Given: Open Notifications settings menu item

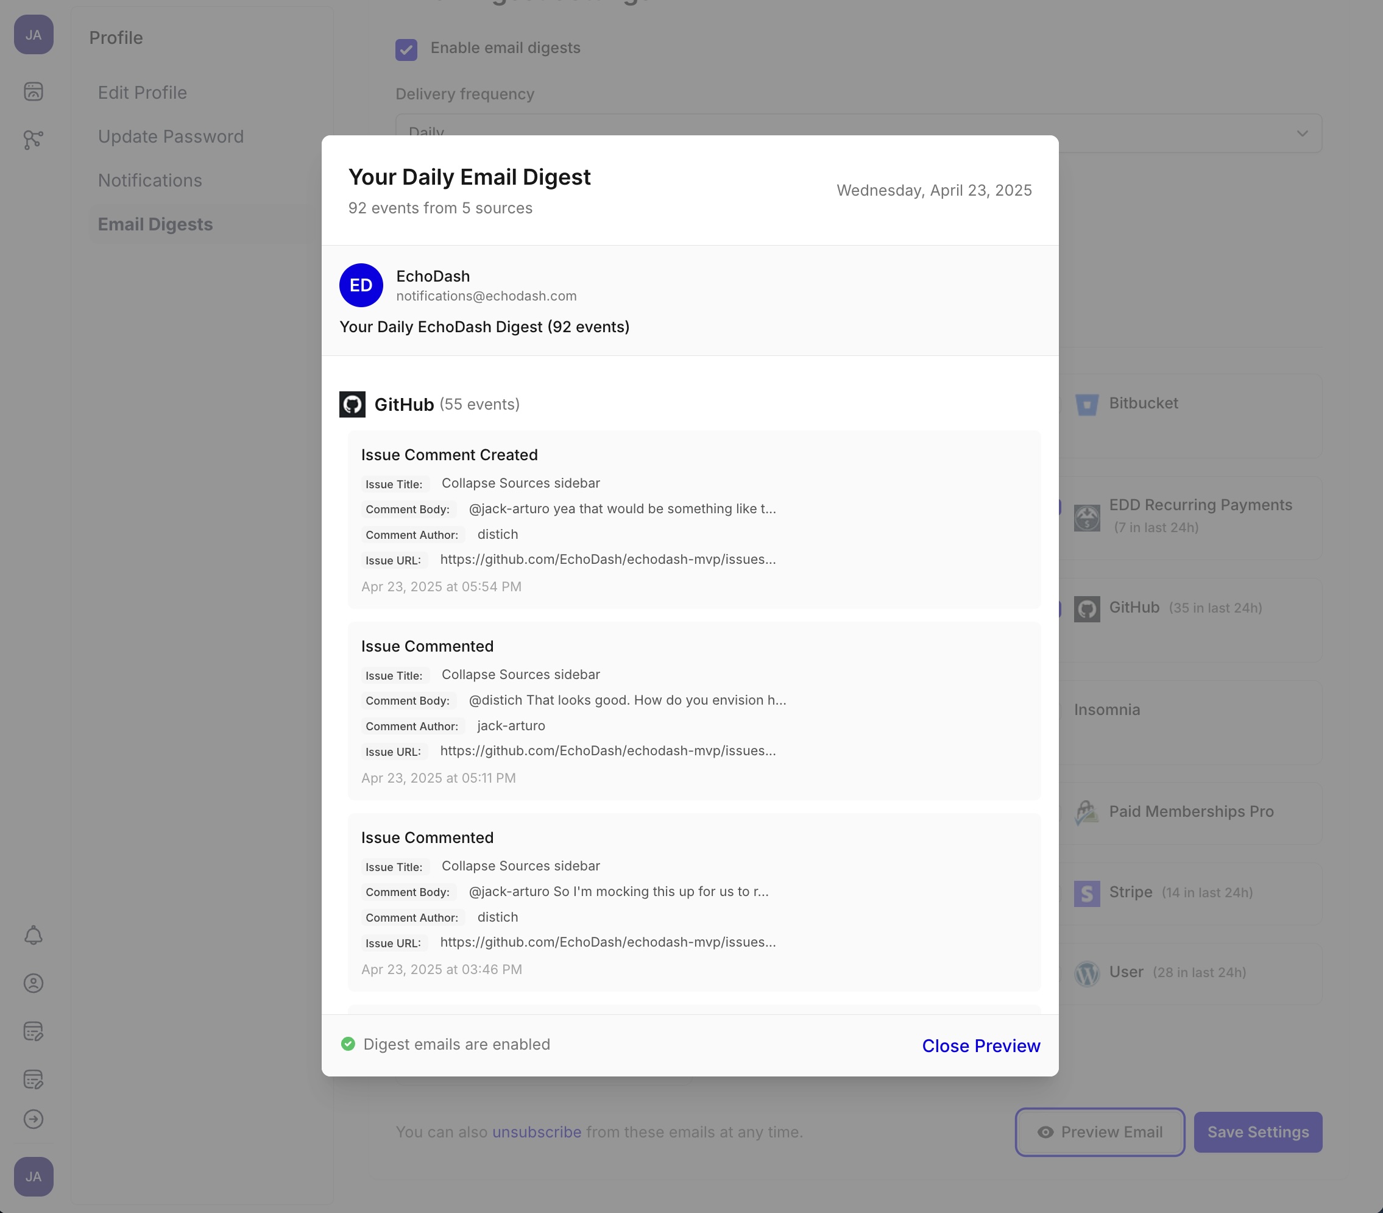Looking at the screenshot, I should 149,181.
